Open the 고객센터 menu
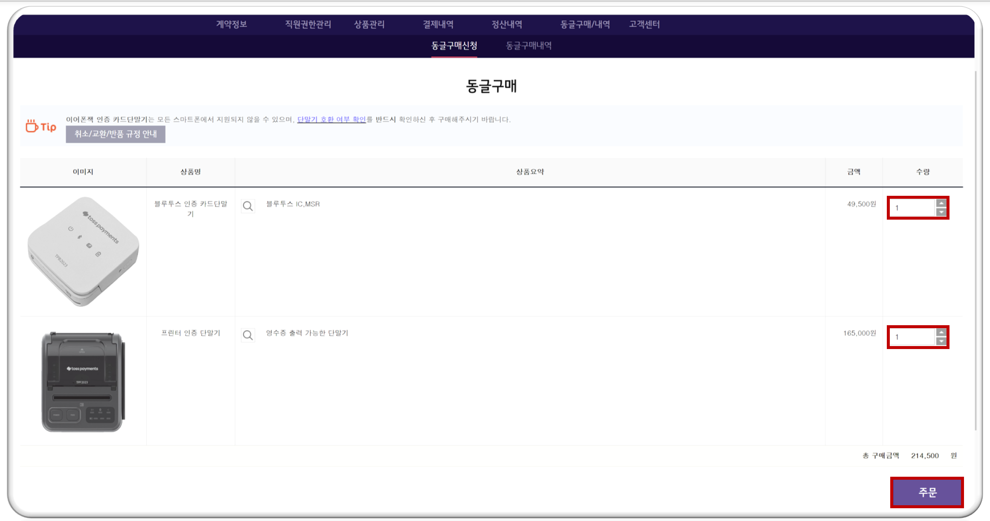The width and height of the screenshot is (990, 521). click(x=644, y=24)
